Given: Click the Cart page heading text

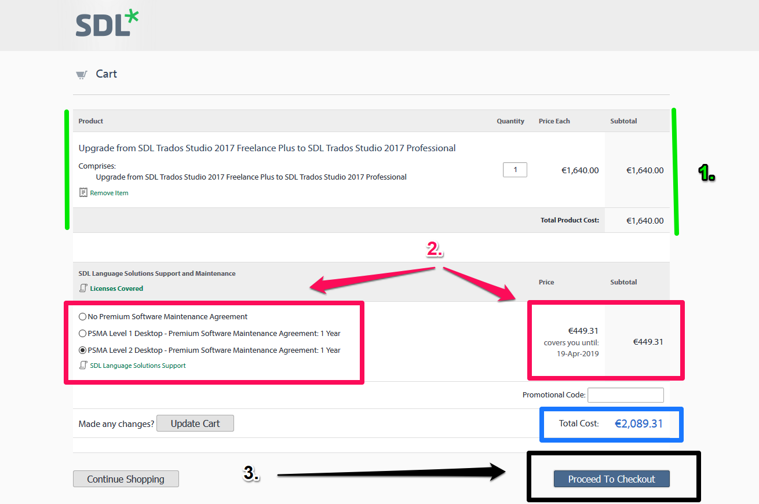Looking at the screenshot, I should (107, 74).
